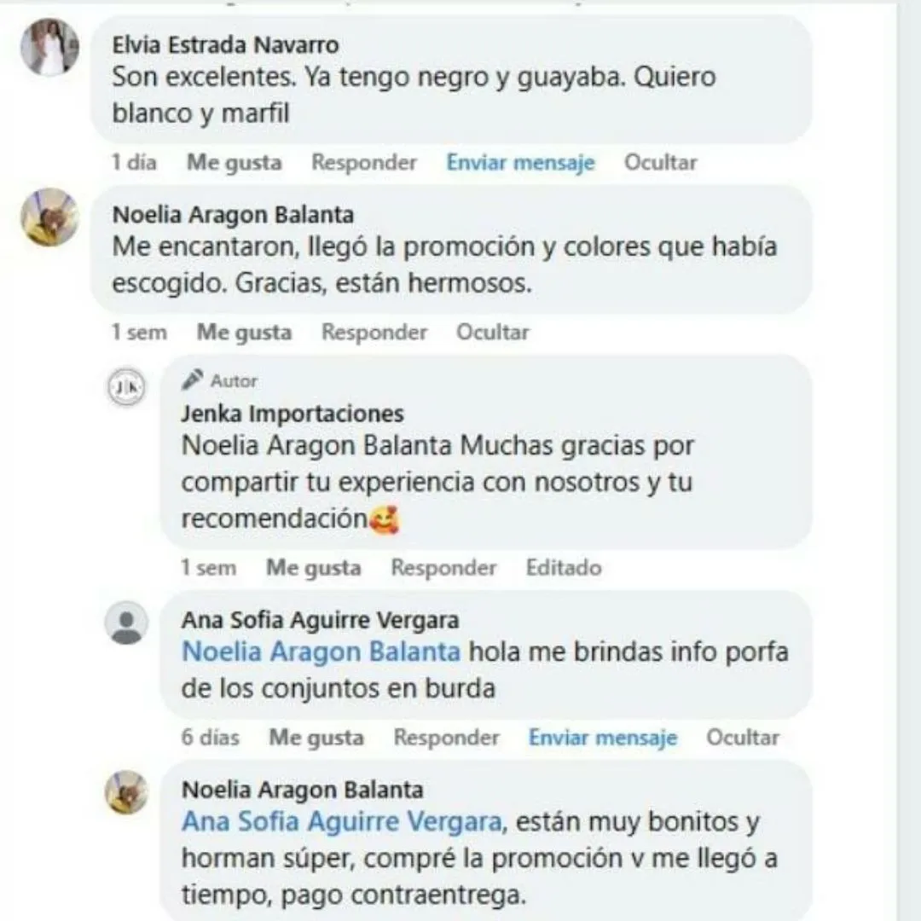Hide Ana Sofia Aguirre Vergara's reply

[x=743, y=737]
